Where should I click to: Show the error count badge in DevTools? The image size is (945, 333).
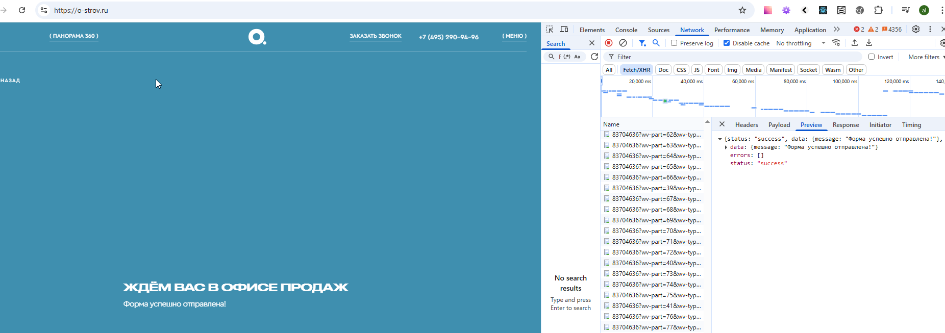[x=859, y=30]
